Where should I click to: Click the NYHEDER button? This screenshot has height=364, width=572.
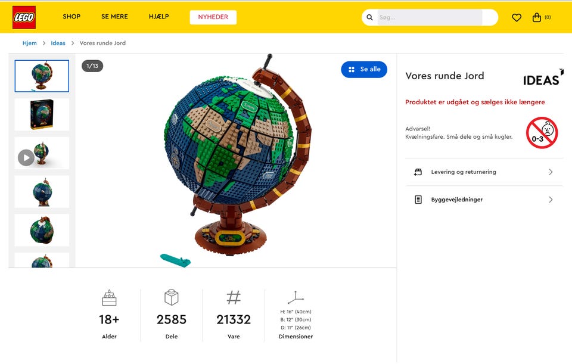pos(213,17)
